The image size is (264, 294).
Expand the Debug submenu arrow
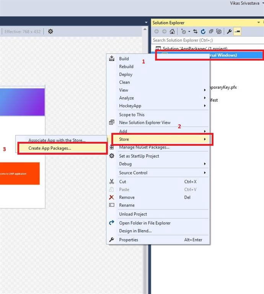click(x=205, y=164)
